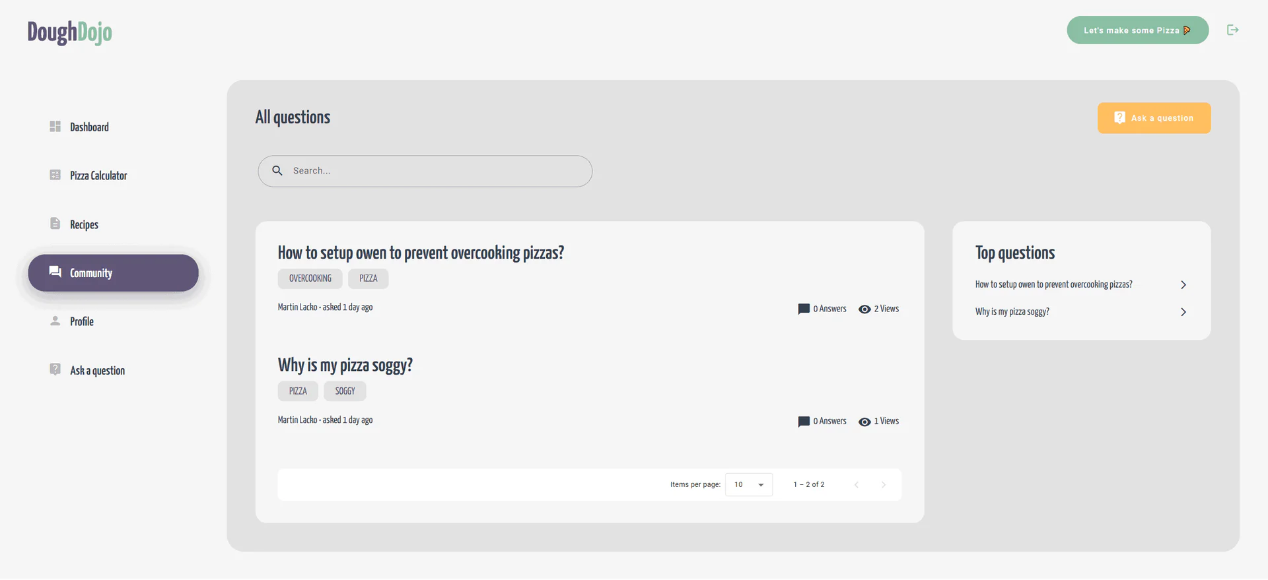Select the Community menu item
The height and width of the screenshot is (580, 1268).
[x=91, y=273]
